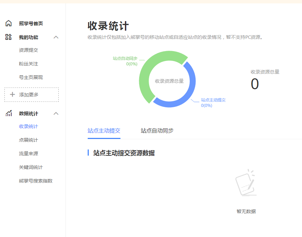302x237 pixels.
Task: Navigate to 流量来源 statistics
Action: coord(28,154)
